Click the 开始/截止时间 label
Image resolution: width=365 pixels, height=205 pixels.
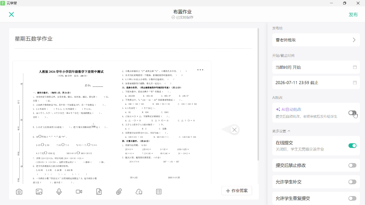[283, 55]
